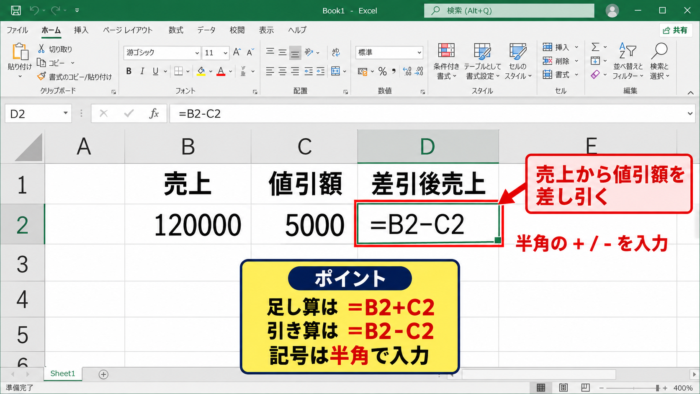700x394 pixels.
Task: Open the File (ファイル) tab
Action: (17, 30)
